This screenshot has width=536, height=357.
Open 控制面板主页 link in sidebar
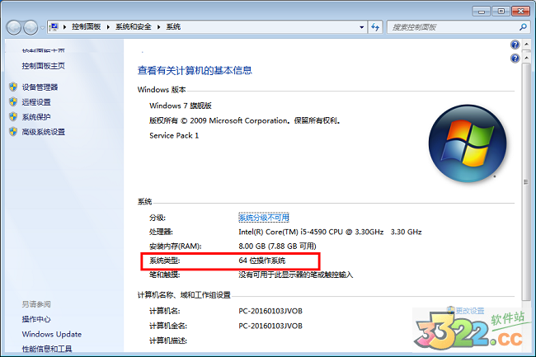44,66
